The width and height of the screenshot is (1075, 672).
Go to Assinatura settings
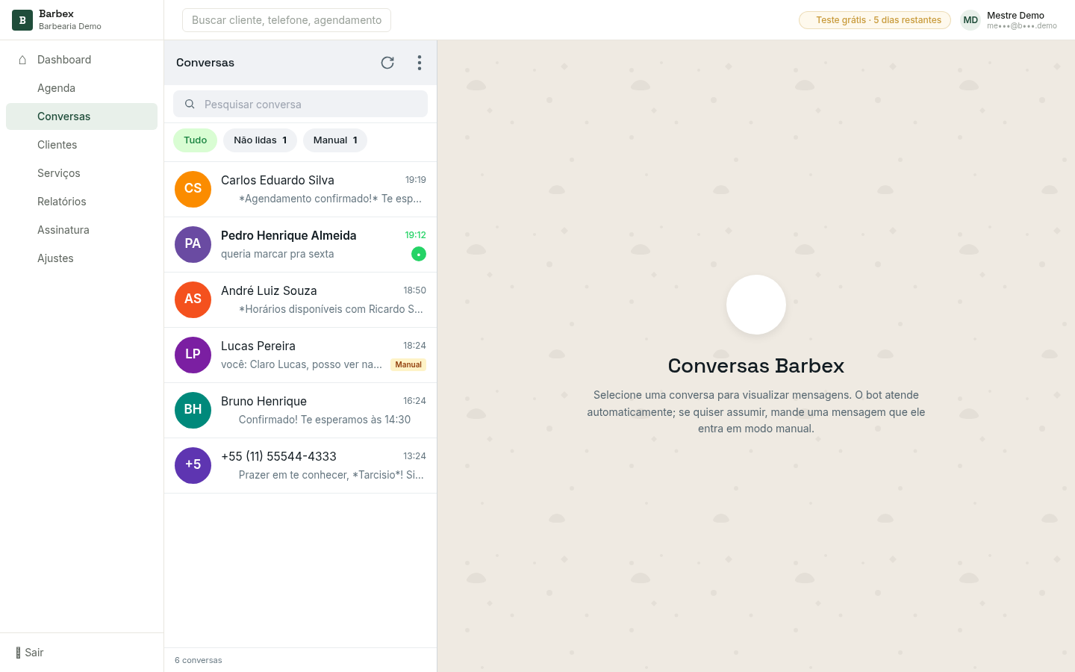[x=81, y=230]
